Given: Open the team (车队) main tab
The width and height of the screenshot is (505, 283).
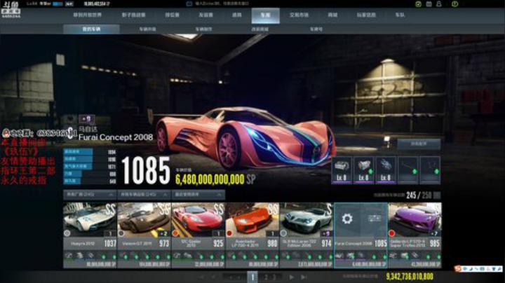Looking at the screenshot, I should (400, 15).
